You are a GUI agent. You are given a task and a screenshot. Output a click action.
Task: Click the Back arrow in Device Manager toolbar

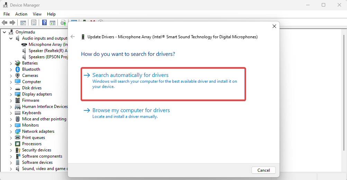pos(4,22)
